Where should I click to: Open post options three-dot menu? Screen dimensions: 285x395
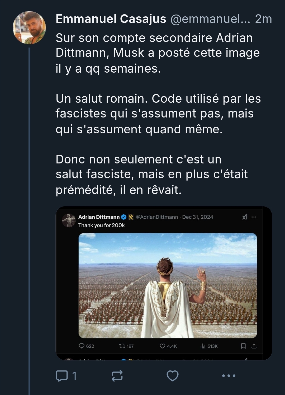(229, 376)
